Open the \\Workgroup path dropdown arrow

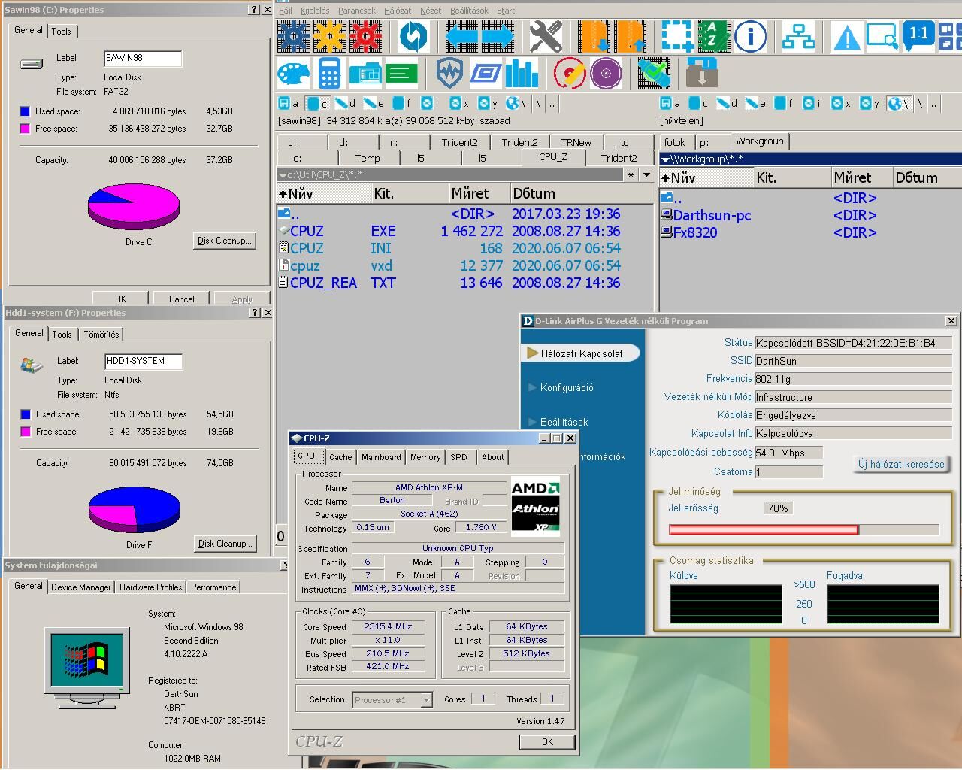click(x=664, y=159)
